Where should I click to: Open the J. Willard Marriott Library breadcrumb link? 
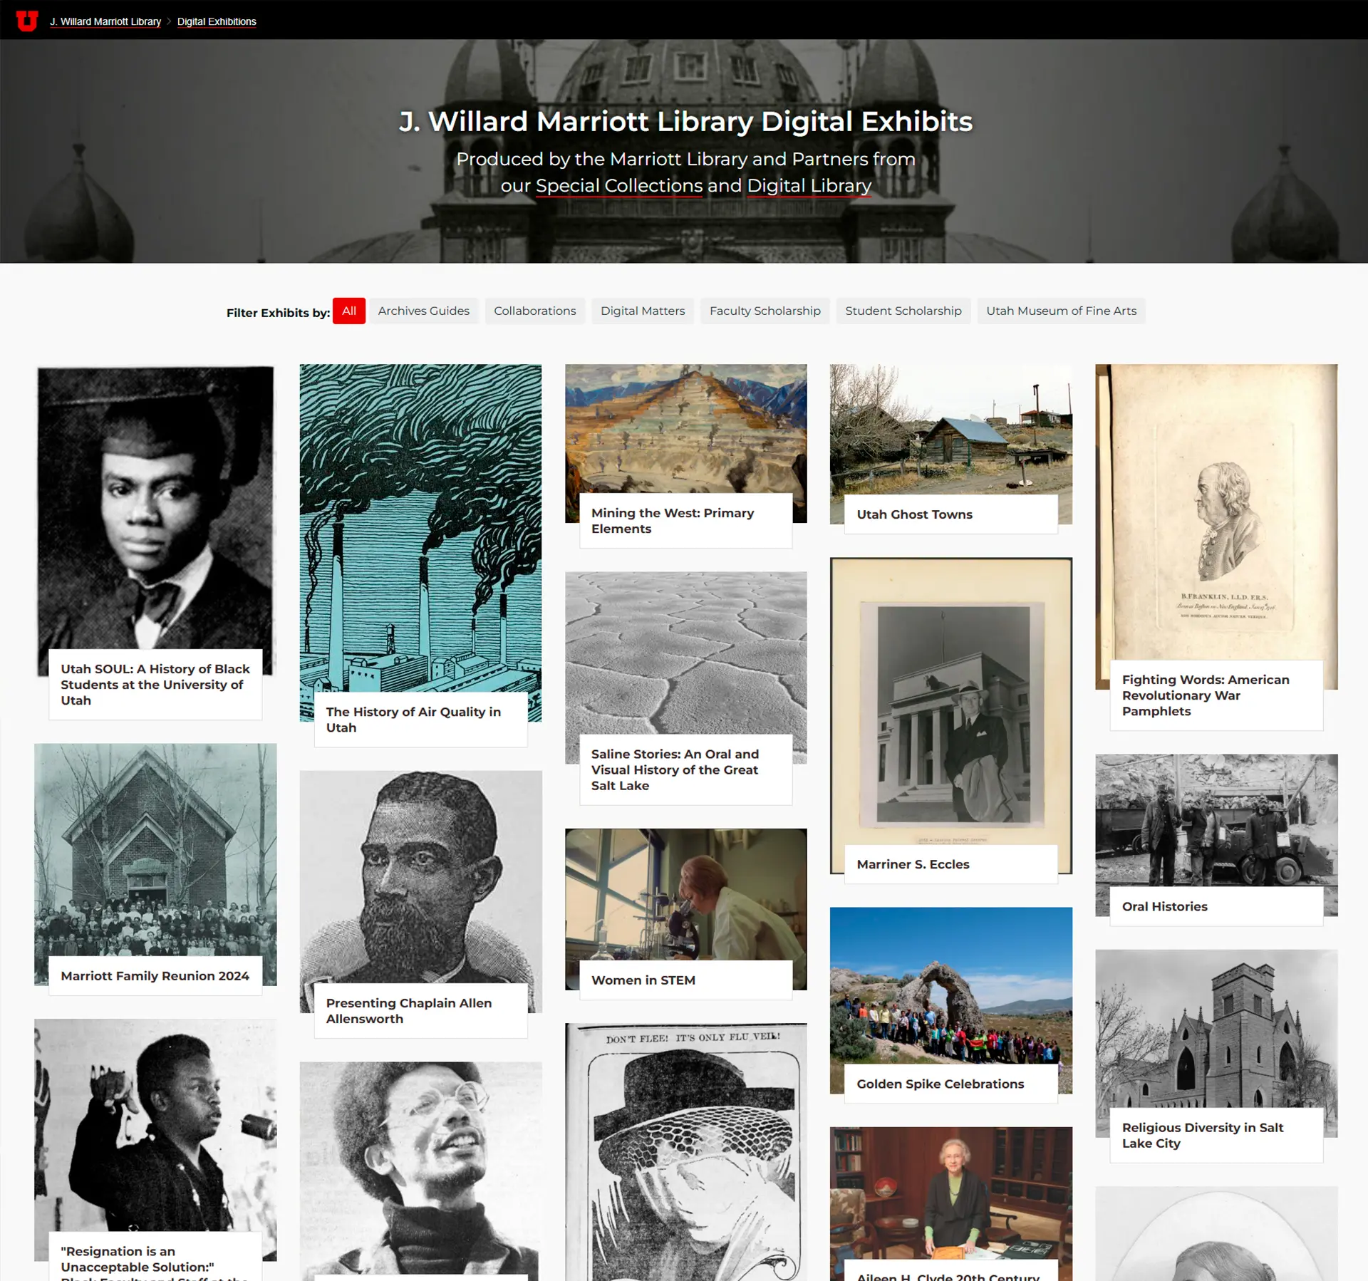[105, 21]
